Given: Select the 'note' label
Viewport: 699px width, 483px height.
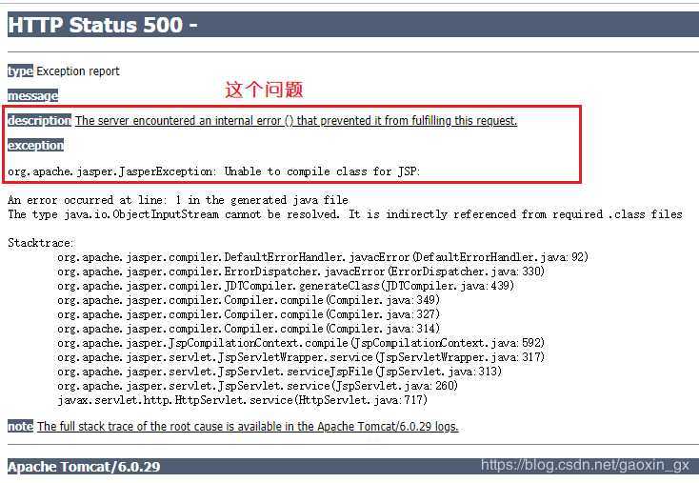Looking at the screenshot, I should click(20, 427).
